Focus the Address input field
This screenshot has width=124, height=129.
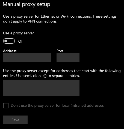click(27, 58)
